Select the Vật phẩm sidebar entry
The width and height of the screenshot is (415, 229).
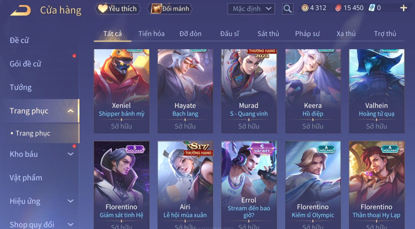click(x=26, y=178)
